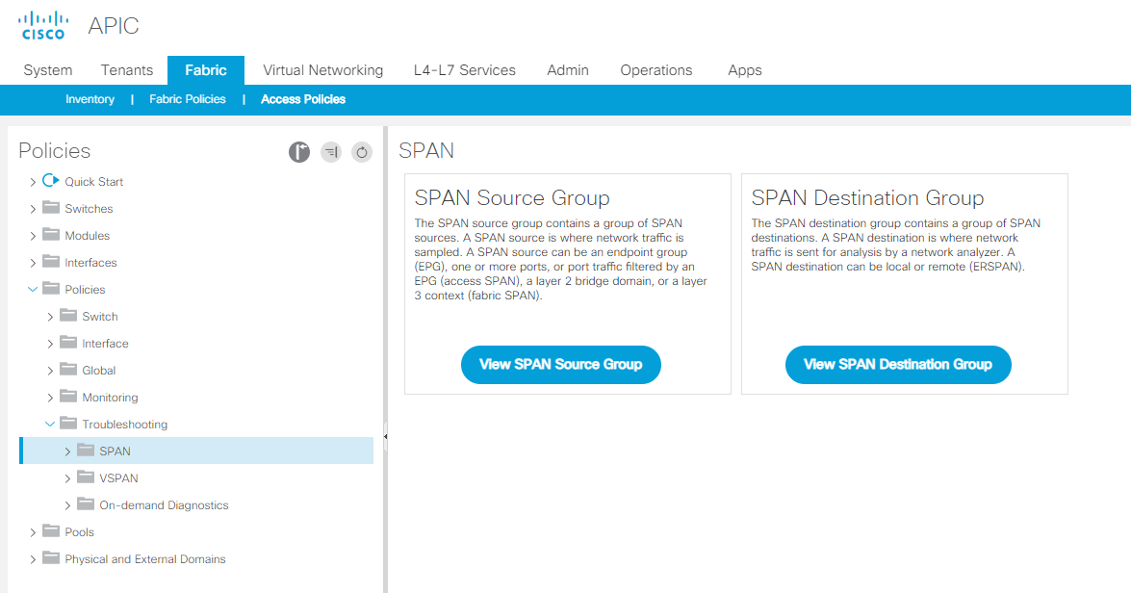Click the Switch folder icon

click(67, 315)
